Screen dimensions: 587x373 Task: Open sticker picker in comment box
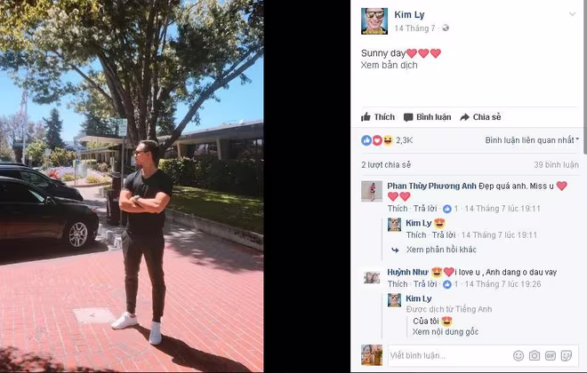coord(567,355)
